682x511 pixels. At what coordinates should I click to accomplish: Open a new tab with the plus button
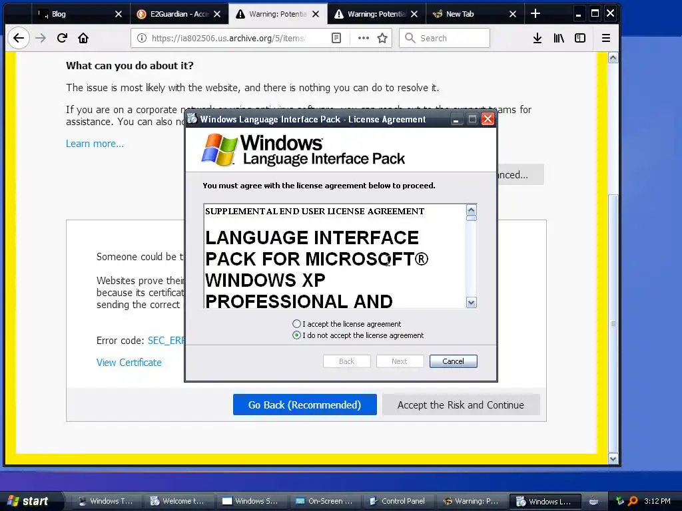click(x=535, y=14)
